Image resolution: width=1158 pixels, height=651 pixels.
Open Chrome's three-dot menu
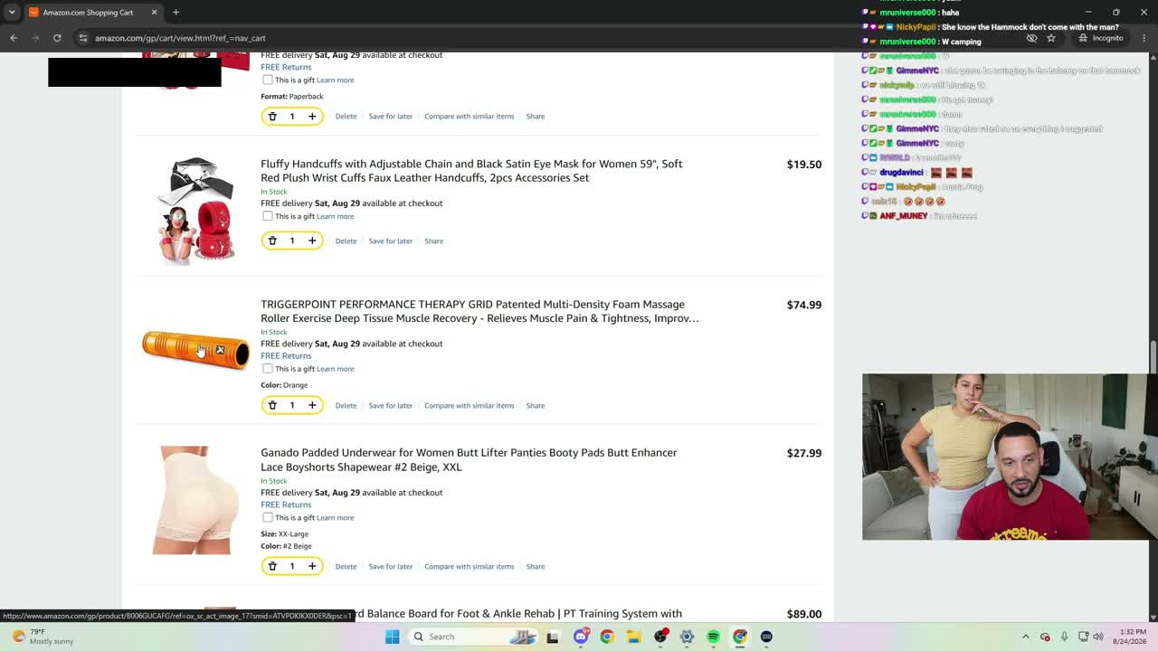coord(1144,38)
